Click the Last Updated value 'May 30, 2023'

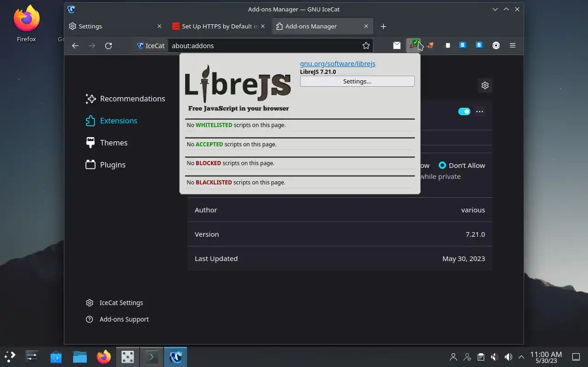[x=464, y=258]
